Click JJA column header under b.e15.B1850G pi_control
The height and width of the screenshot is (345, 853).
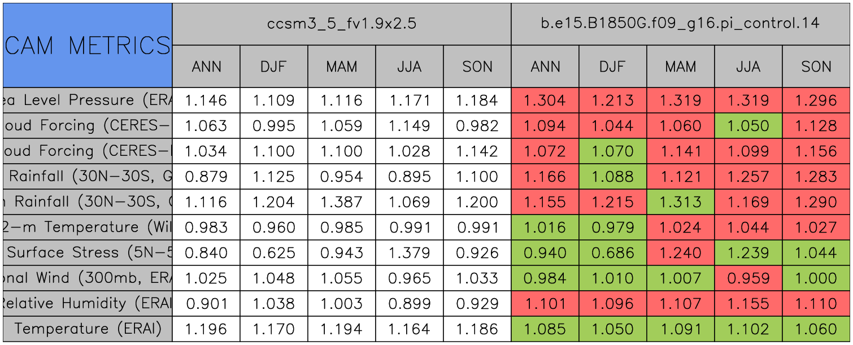(x=748, y=67)
